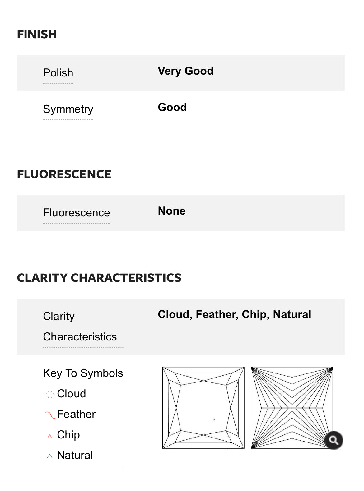Viewport: 364px width, 491px height.
Task: Click the Feather symbol icon
Action: tap(50, 415)
